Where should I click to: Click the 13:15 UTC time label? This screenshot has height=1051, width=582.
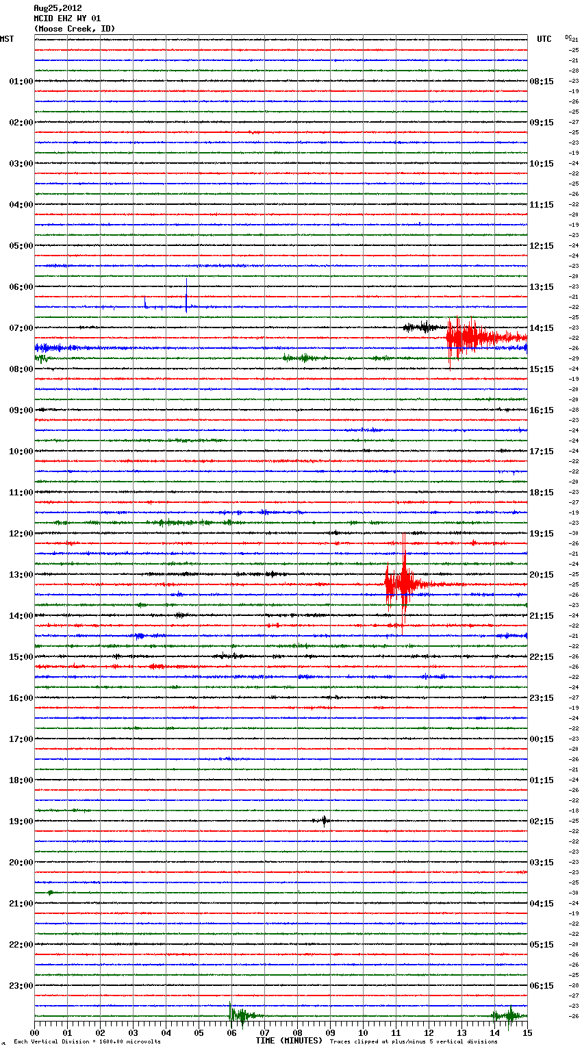click(x=542, y=287)
